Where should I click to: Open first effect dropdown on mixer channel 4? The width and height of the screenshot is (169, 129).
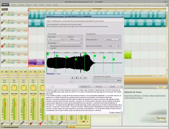(x=33, y=75)
